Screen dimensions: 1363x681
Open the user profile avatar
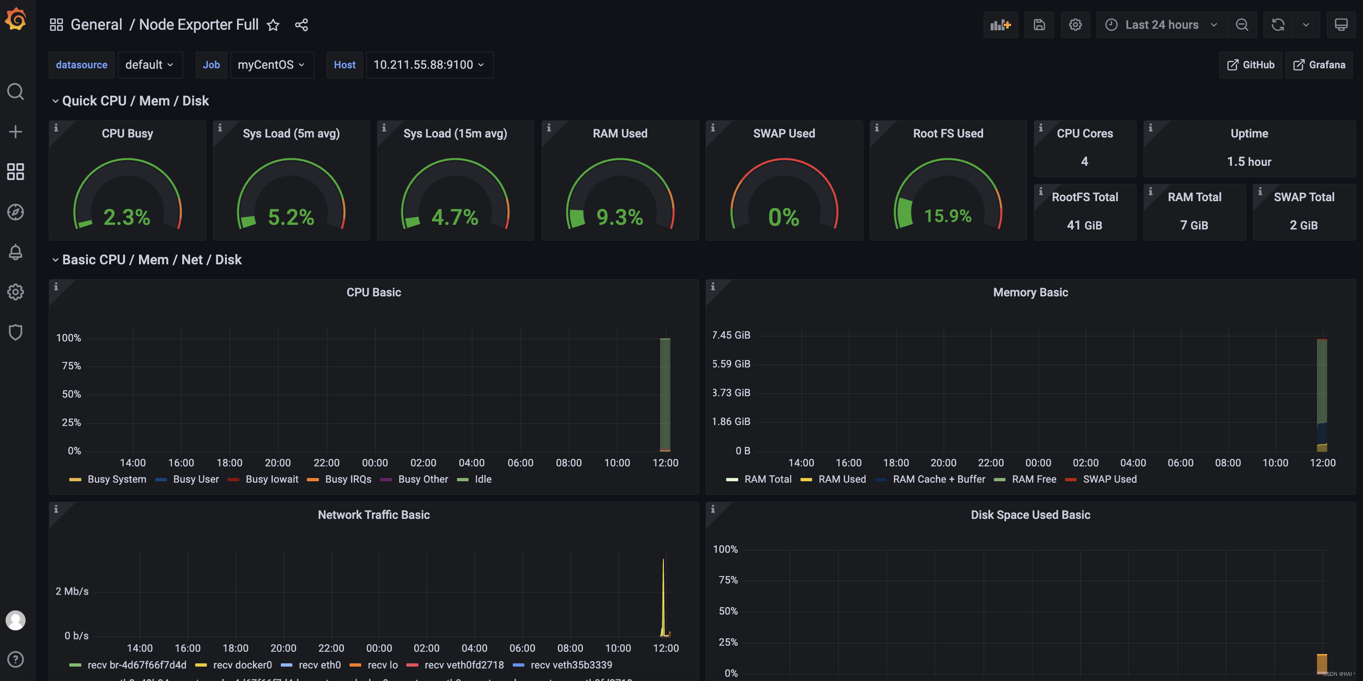tap(15, 620)
